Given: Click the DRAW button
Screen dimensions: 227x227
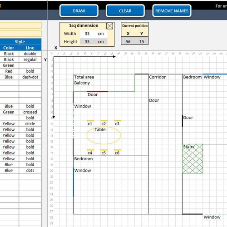Looking at the screenshot, I should [x=79, y=11].
